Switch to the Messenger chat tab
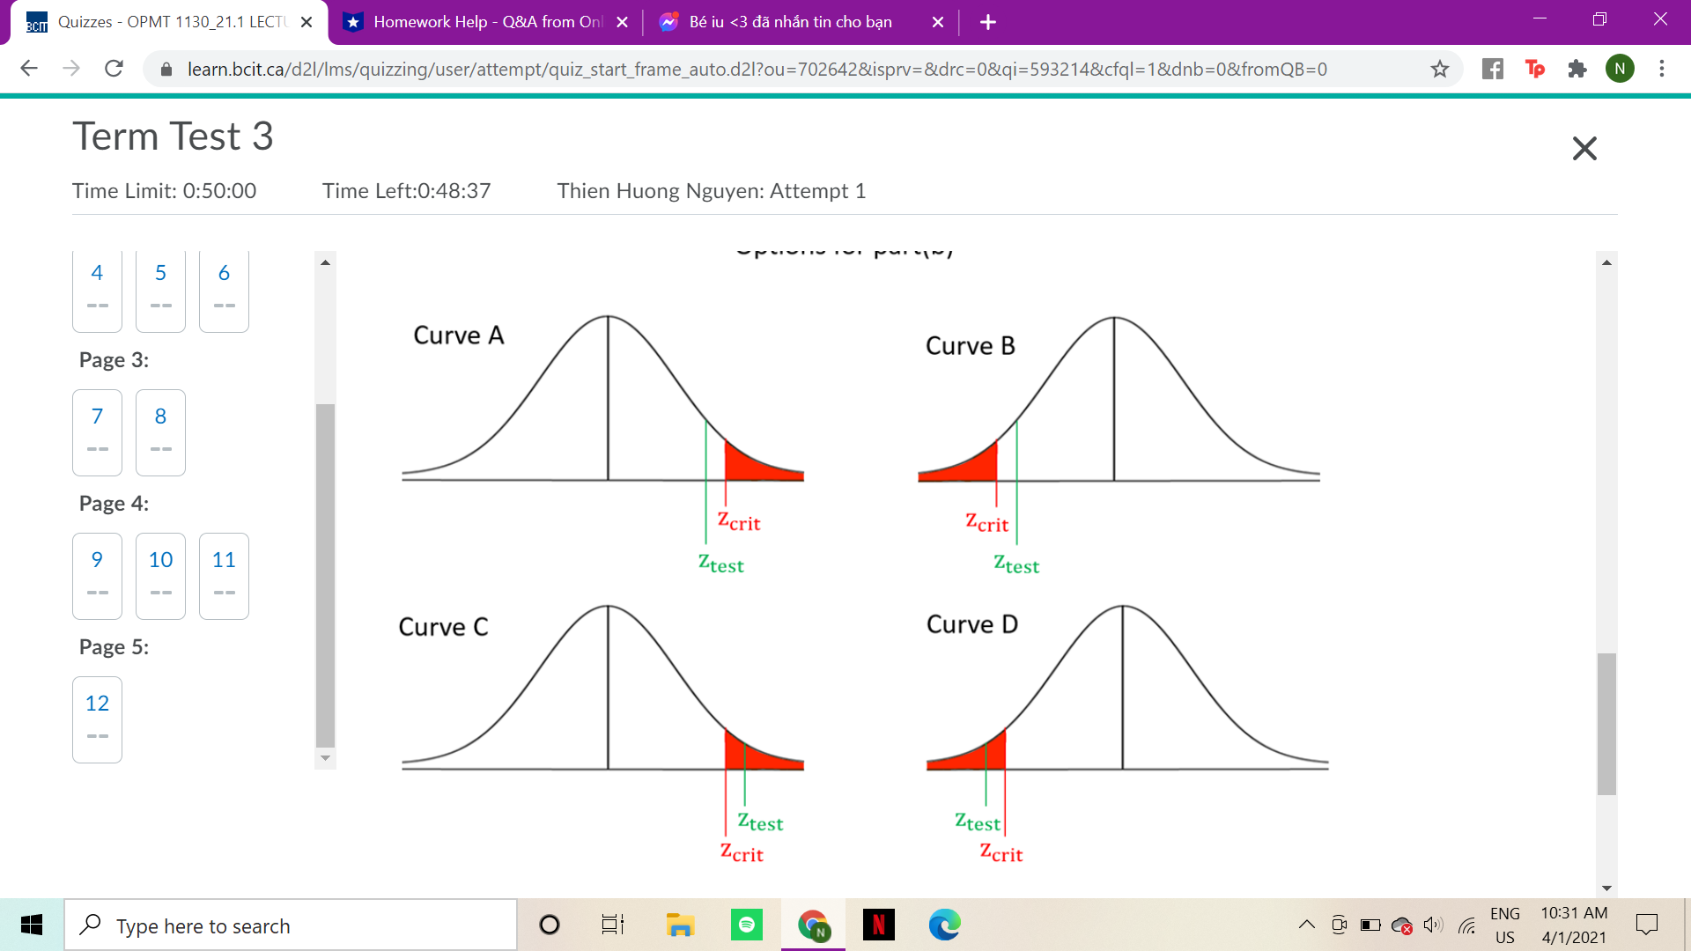Image resolution: width=1691 pixels, height=951 pixels. [788, 22]
